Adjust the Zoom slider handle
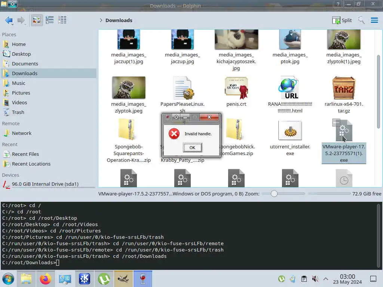 click(274, 194)
